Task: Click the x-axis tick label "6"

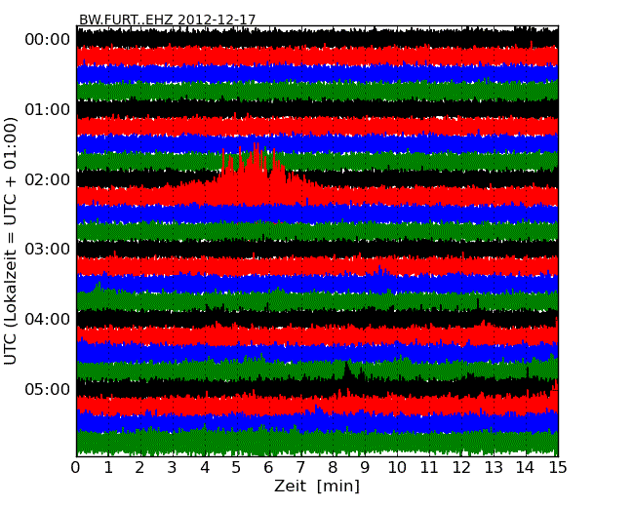Action: pos(268,468)
